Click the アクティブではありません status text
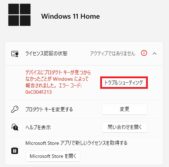The width and height of the screenshot is (169, 167). [113, 54]
